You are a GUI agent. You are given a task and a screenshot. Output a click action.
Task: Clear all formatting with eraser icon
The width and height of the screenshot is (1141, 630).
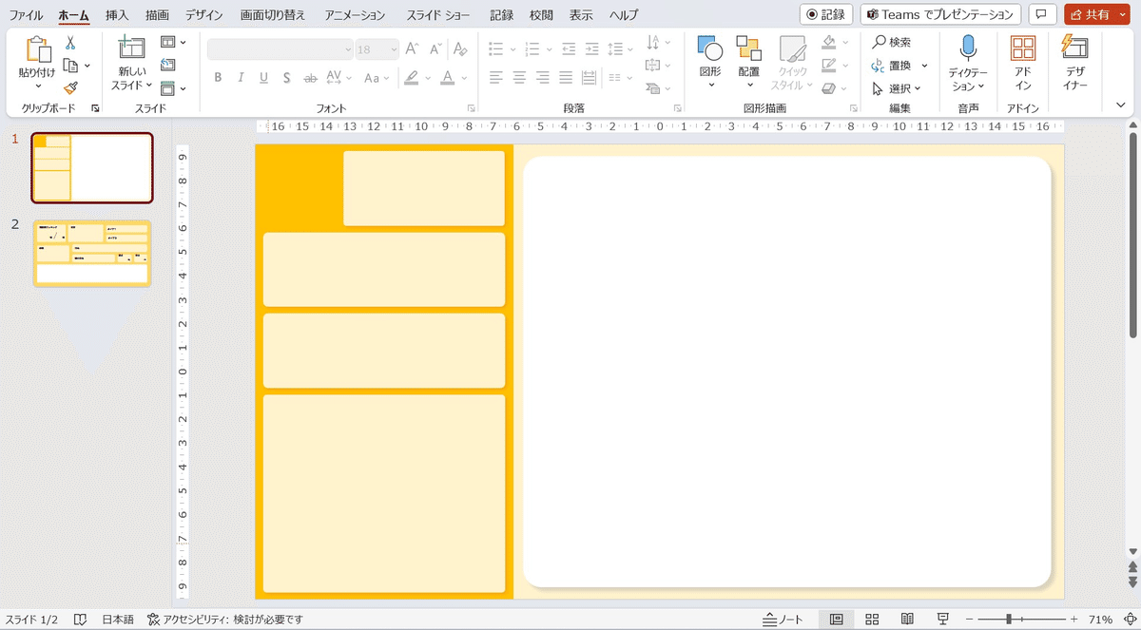(x=460, y=49)
